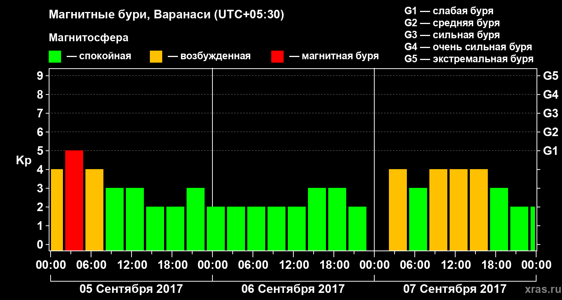Click the '07 Сентября 2017' date label

(455, 289)
